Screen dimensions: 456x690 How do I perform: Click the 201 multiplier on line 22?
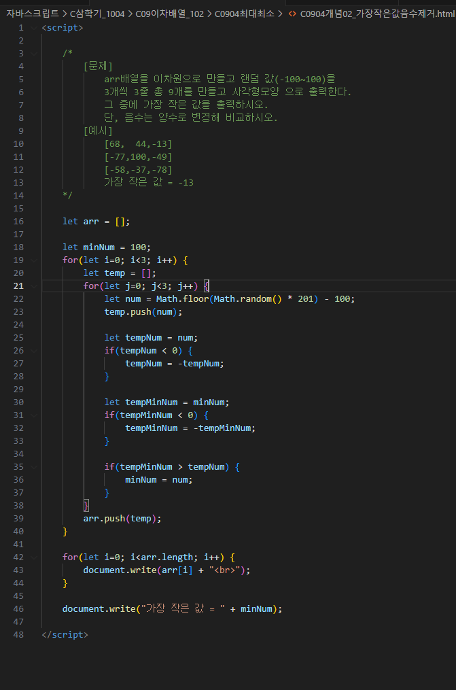(306, 299)
